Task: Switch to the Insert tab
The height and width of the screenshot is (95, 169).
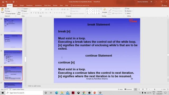Action: pyautogui.click(x=16, y=5)
